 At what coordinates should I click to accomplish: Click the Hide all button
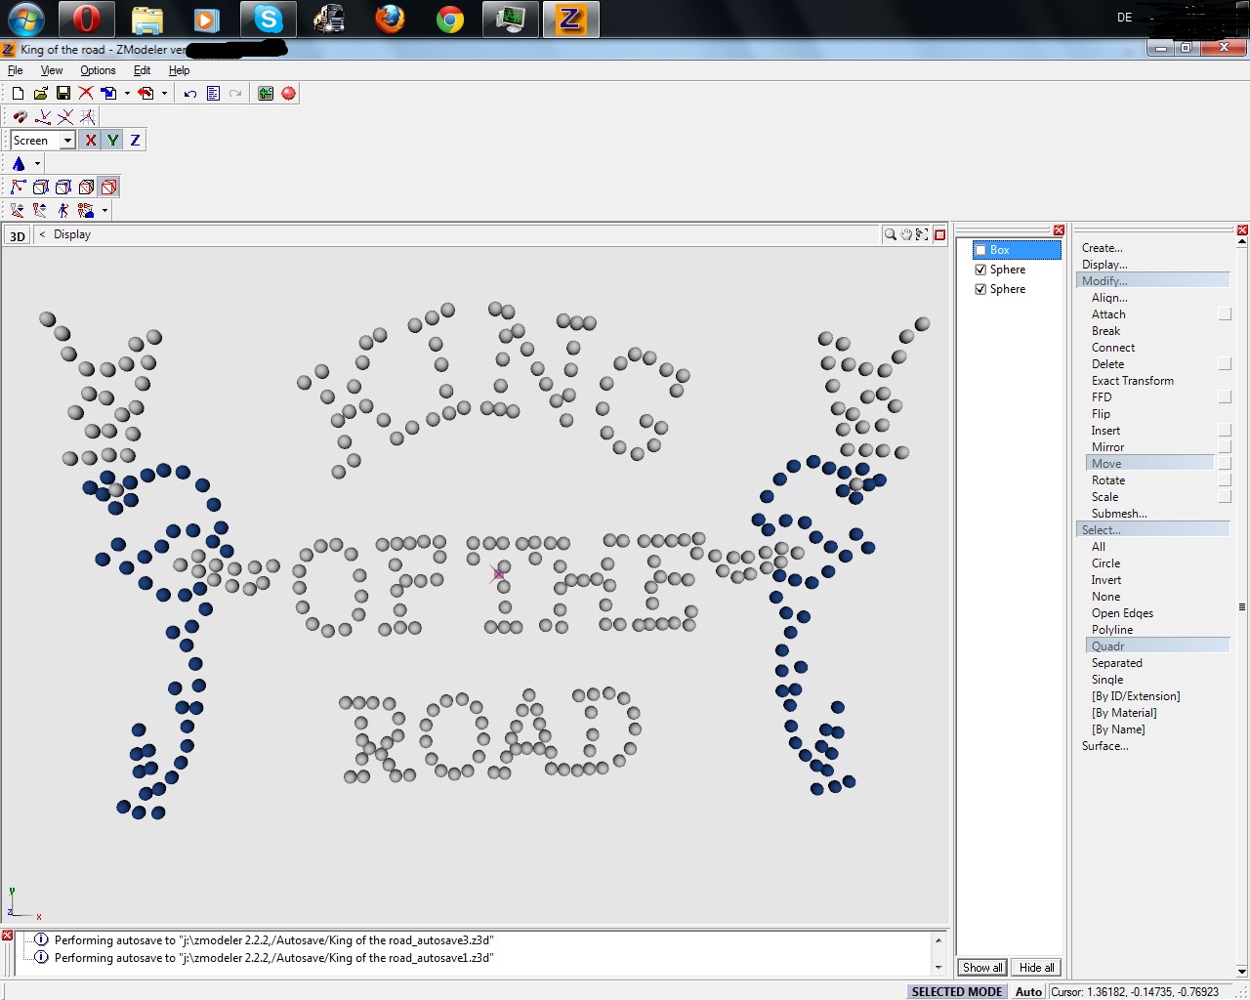1036,968
